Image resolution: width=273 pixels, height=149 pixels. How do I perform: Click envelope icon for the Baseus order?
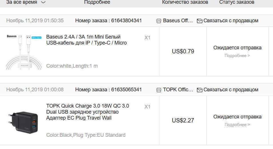(200, 21)
